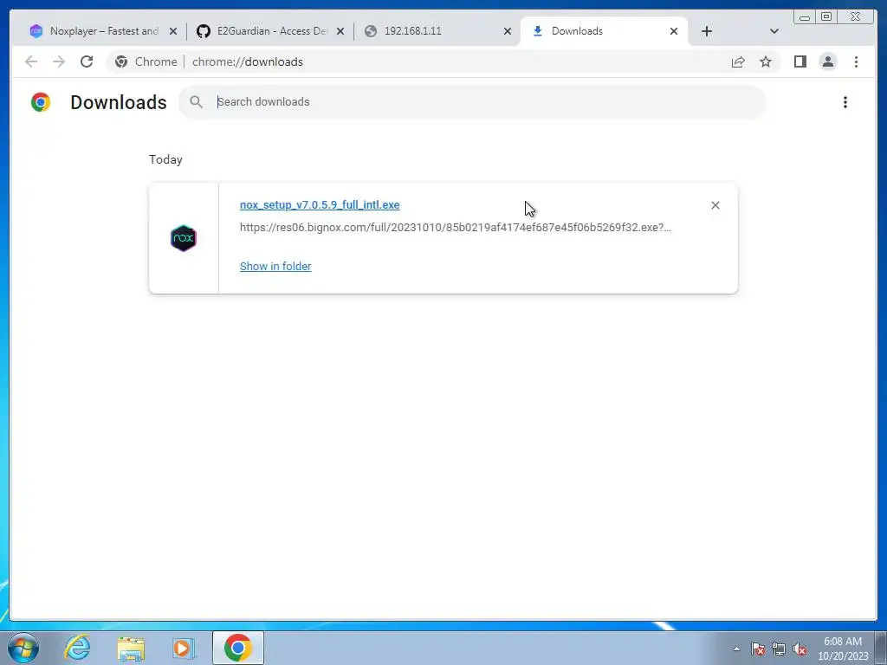Open Windows Media Player from taskbar
The height and width of the screenshot is (665, 887).
point(184,648)
